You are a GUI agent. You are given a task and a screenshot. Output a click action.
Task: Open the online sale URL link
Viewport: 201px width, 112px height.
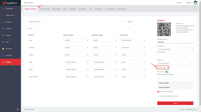click(185, 29)
